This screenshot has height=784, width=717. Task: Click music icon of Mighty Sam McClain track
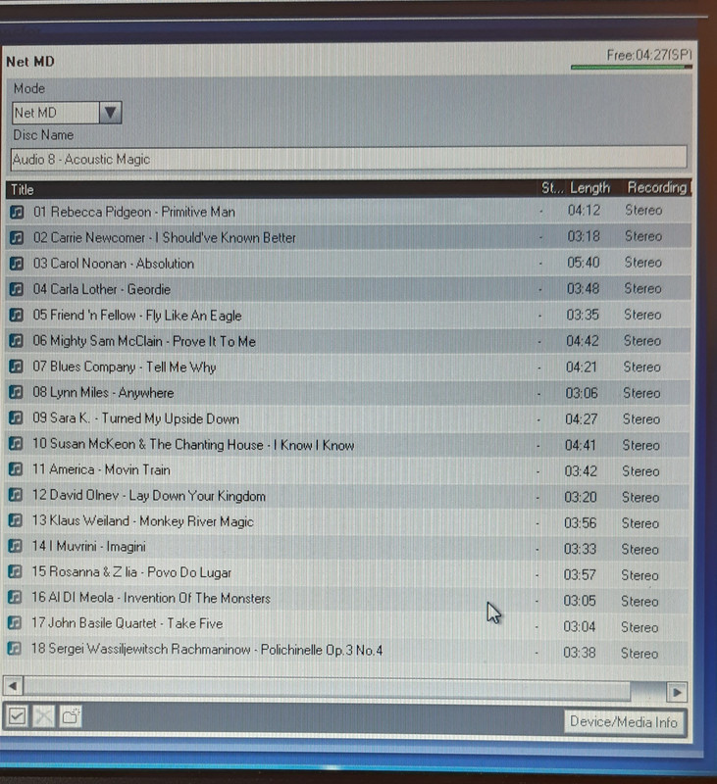pyautogui.click(x=16, y=340)
